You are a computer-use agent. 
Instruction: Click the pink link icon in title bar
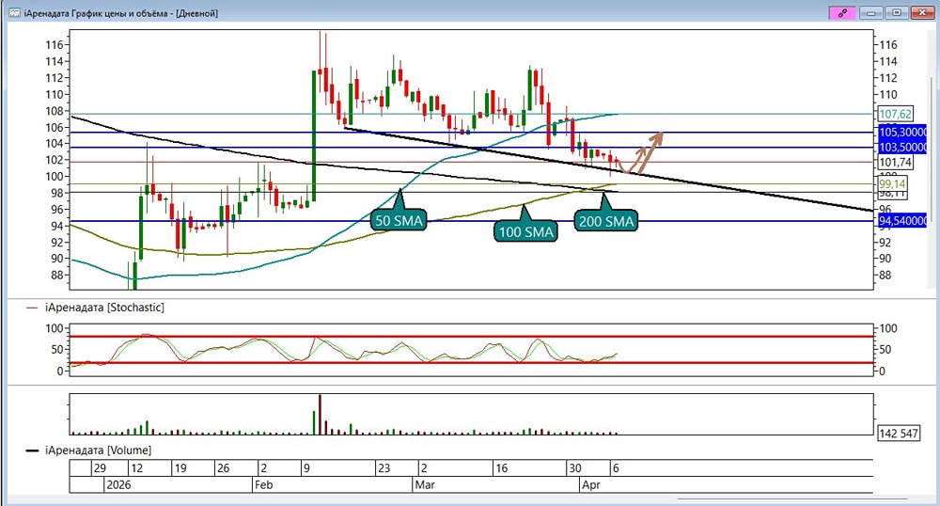(x=841, y=12)
